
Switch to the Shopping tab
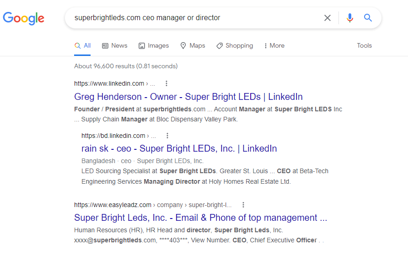click(x=235, y=46)
